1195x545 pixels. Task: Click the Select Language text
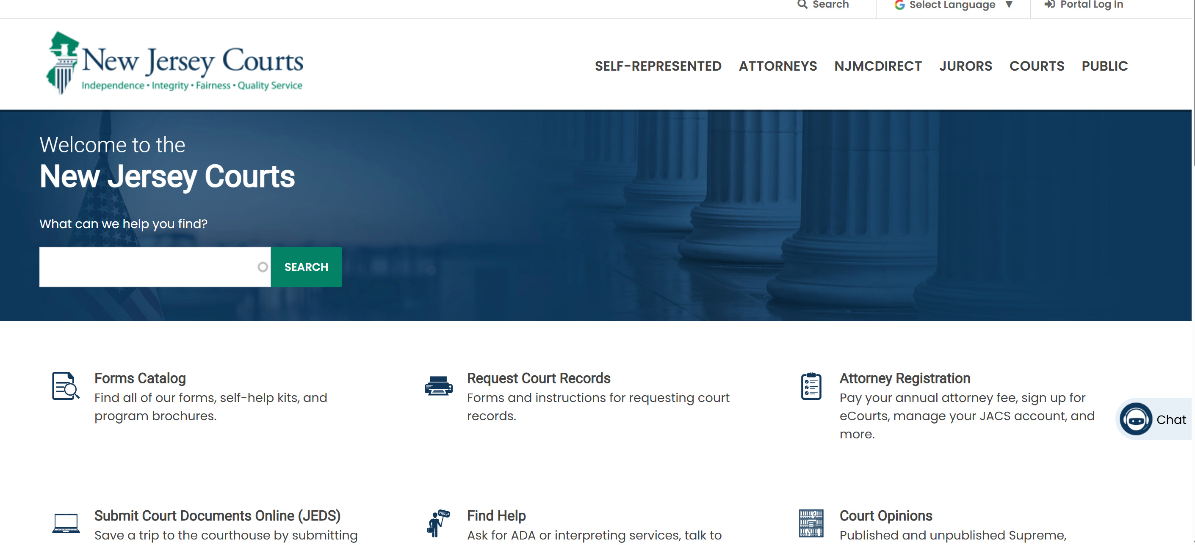[952, 5]
